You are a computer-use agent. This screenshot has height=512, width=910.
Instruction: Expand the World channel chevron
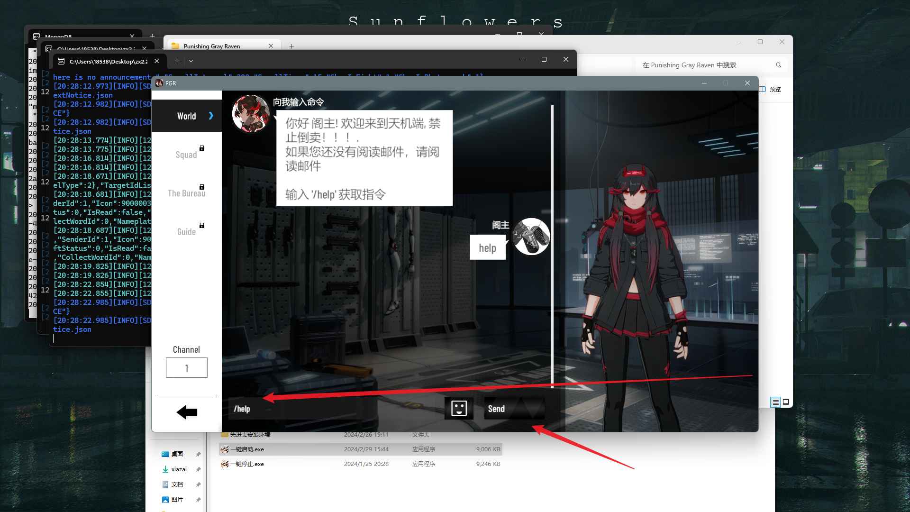(211, 116)
